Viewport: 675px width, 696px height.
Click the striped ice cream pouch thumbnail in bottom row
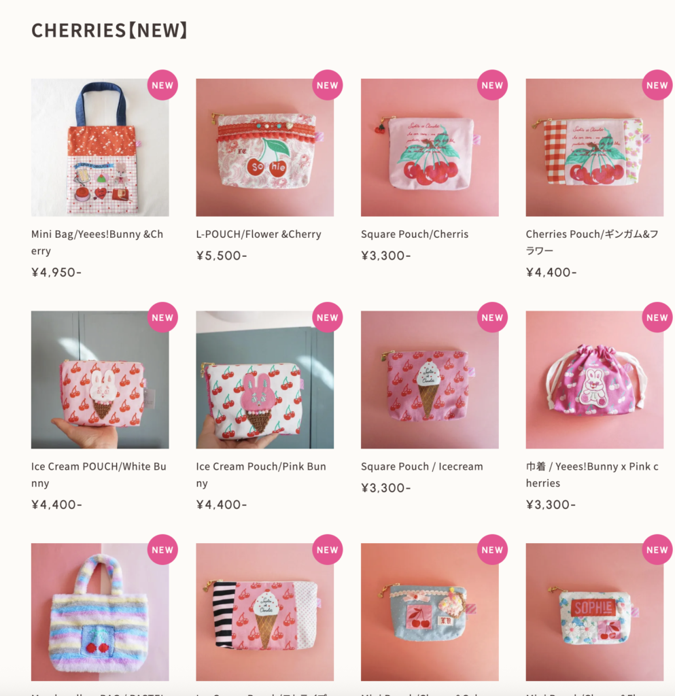pos(265,612)
